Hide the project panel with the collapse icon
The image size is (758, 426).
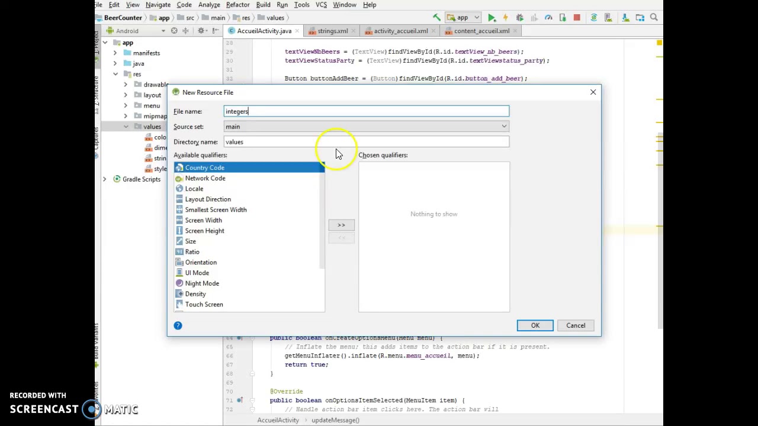(216, 31)
